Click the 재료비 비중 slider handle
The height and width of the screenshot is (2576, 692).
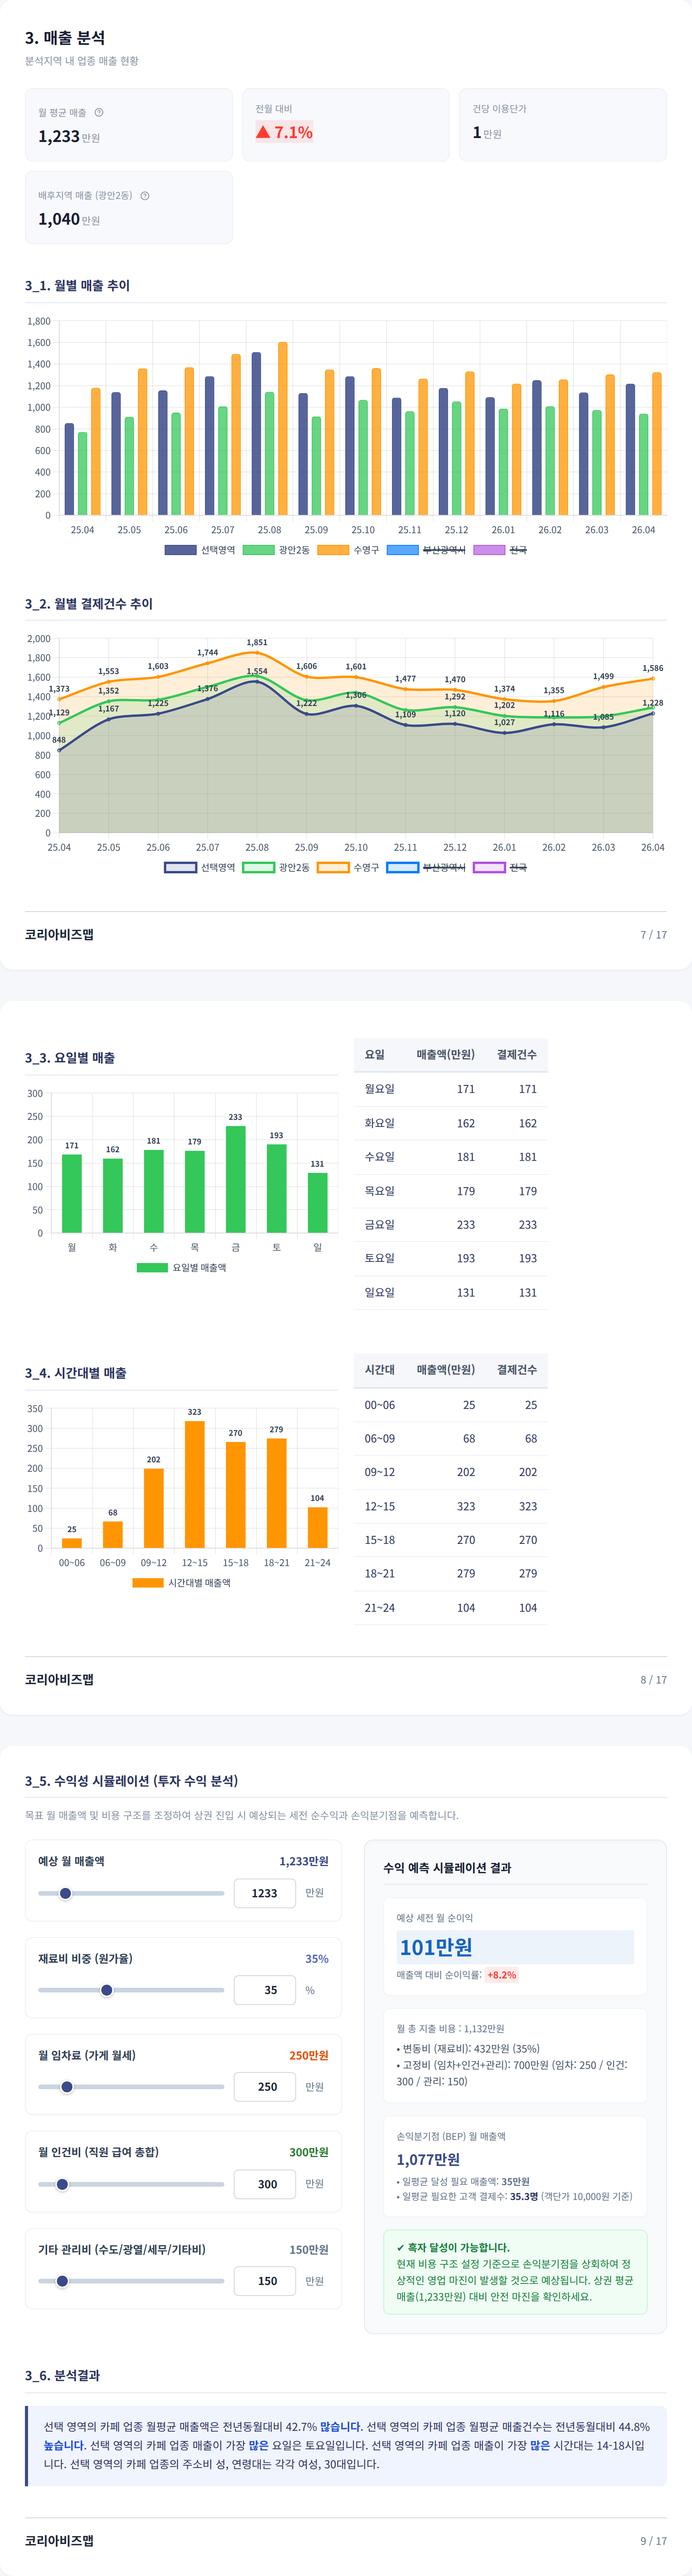point(107,1990)
